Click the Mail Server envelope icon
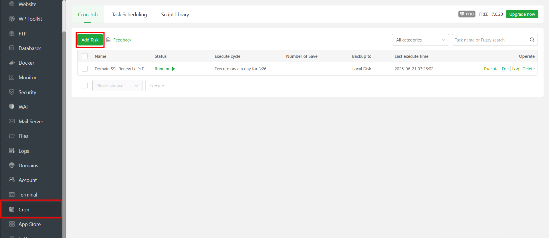Image resolution: width=549 pixels, height=238 pixels. tap(12, 121)
